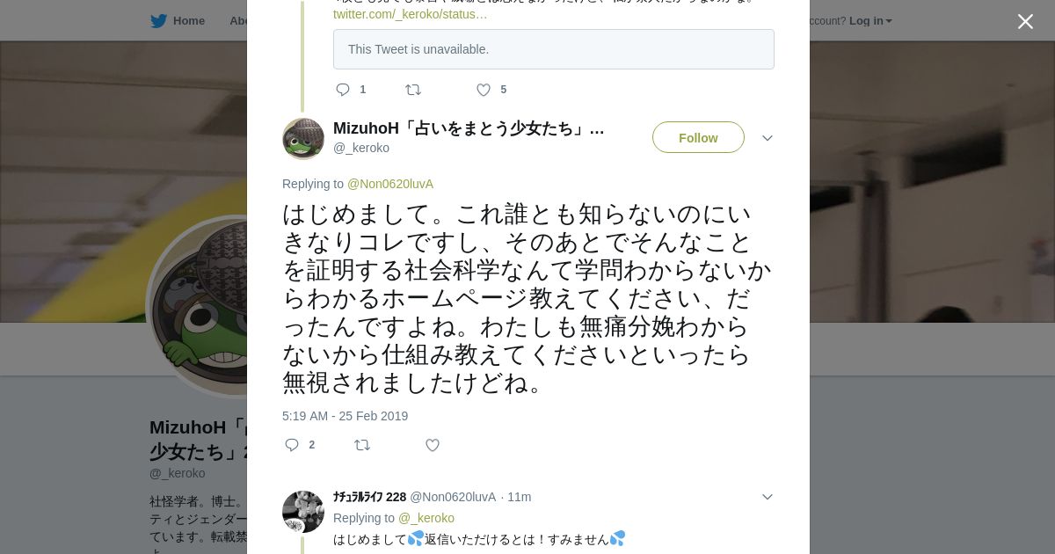1055x554 pixels.
Task: Open the Log in dropdown
Action: [x=869, y=21]
